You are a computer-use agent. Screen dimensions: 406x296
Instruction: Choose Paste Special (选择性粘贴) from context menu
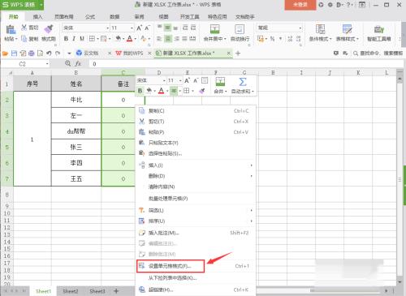pyautogui.click(x=196, y=153)
